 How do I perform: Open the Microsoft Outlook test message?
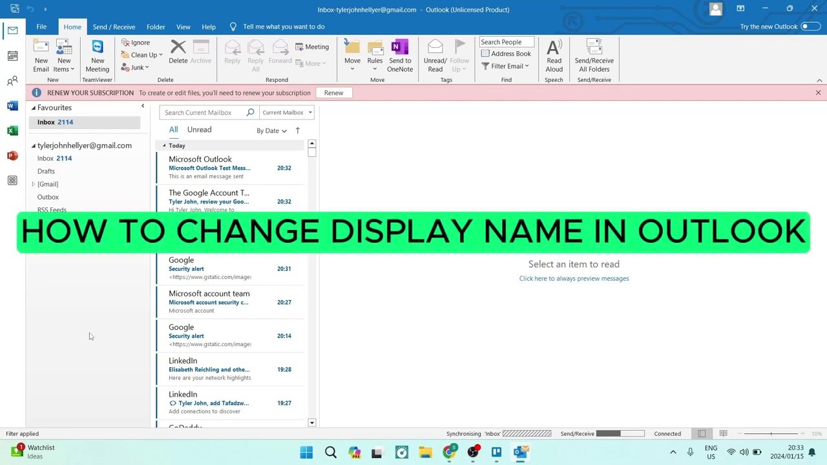[230, 167]
